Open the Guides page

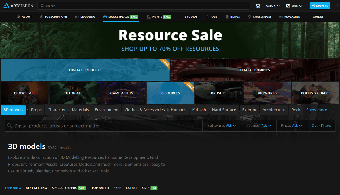318,17
